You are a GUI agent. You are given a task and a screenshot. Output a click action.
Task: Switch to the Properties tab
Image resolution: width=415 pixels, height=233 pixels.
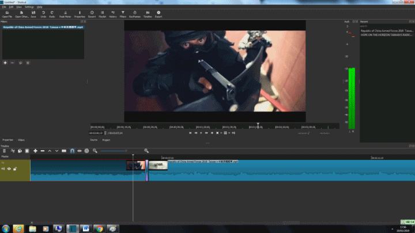pyautogui.click(x=7, y=140)
